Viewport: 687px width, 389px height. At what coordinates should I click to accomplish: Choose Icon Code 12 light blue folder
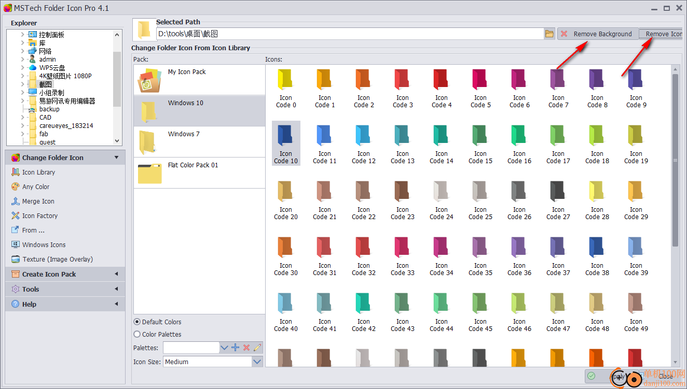click(364, 143)
